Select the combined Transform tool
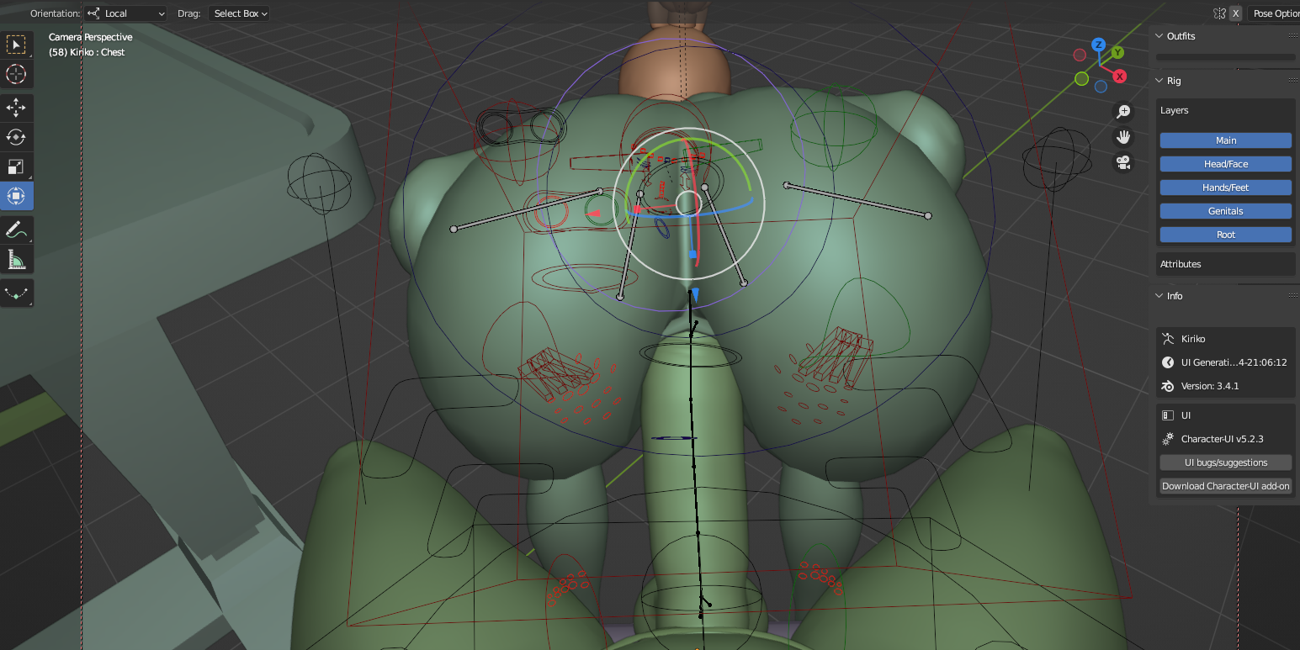Viewport: 1300px width, 650px height. (16, 196)
